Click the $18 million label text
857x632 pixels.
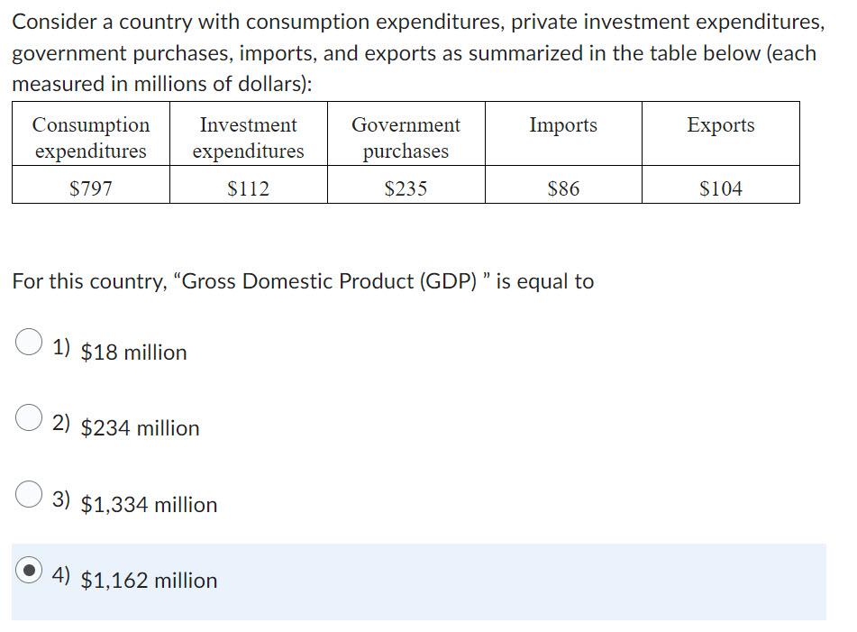[132, 353]
